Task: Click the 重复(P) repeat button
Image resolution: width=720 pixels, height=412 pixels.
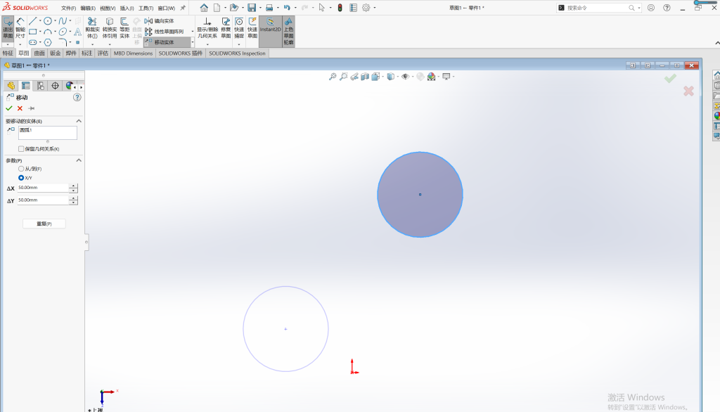Action: 44,224
